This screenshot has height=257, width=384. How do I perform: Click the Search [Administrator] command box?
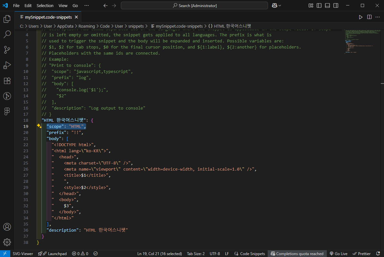click(194, 5)
